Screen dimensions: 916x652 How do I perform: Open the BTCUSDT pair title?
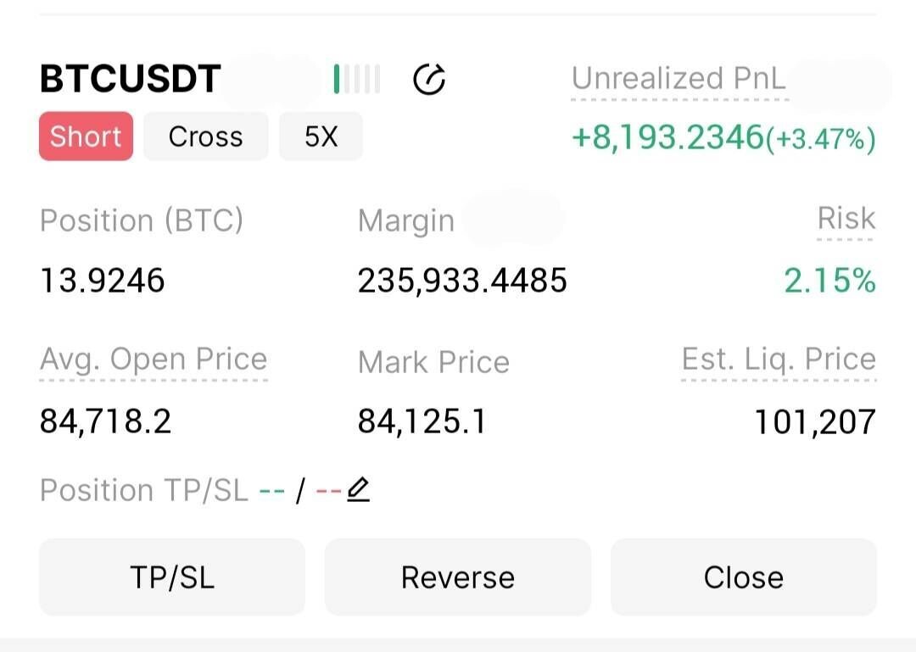pos(131,79)
